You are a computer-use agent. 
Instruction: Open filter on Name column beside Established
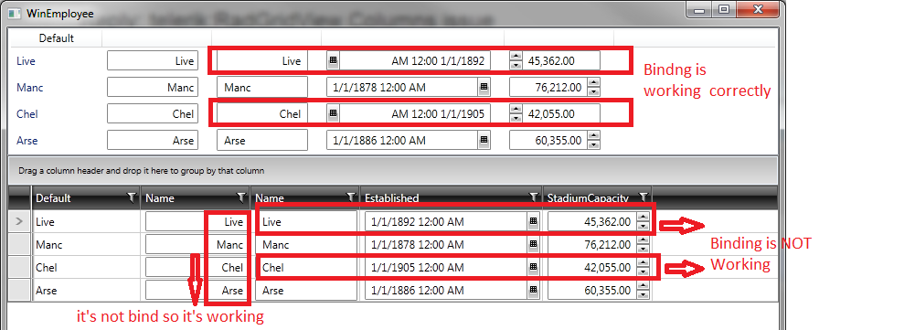[351, 197]
